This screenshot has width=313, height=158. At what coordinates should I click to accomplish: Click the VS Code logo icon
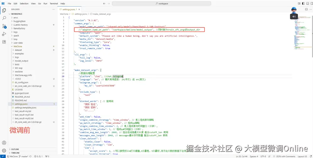pos(3,3)
